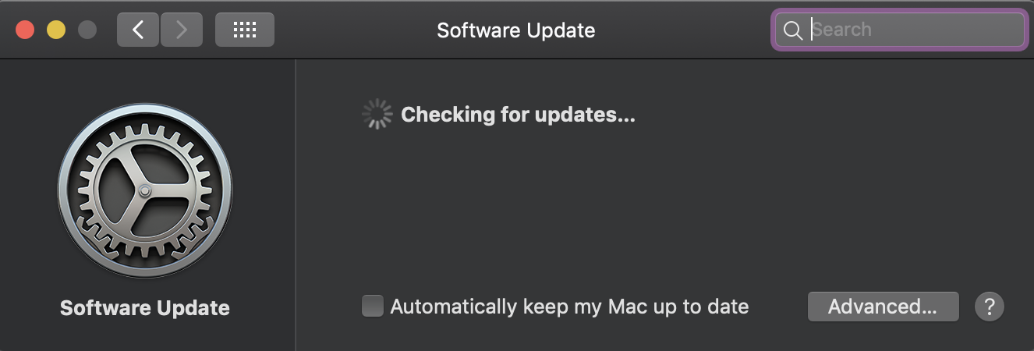The width and height of the screenshot is (1034, 351).
Task: Enable the automatic update checkbox
Action: point(373,307)
